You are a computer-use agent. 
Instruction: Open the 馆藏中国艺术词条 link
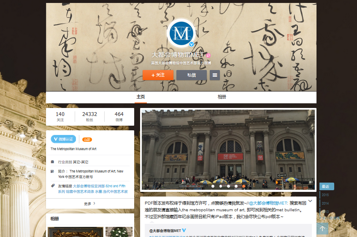coord(80,192)
